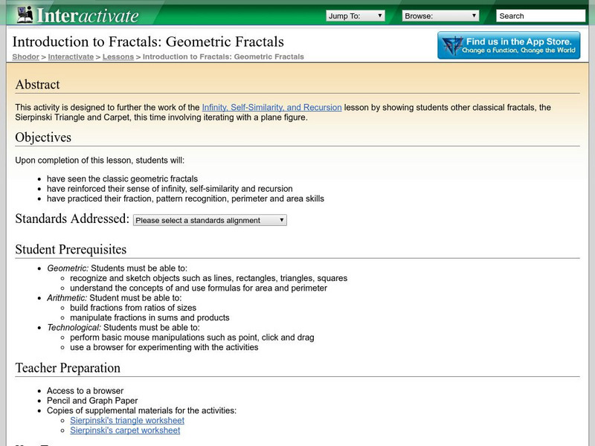Navigate to Lessons breadcrumb link
Screen dimensions: 595x446
[x=118, y=56]
